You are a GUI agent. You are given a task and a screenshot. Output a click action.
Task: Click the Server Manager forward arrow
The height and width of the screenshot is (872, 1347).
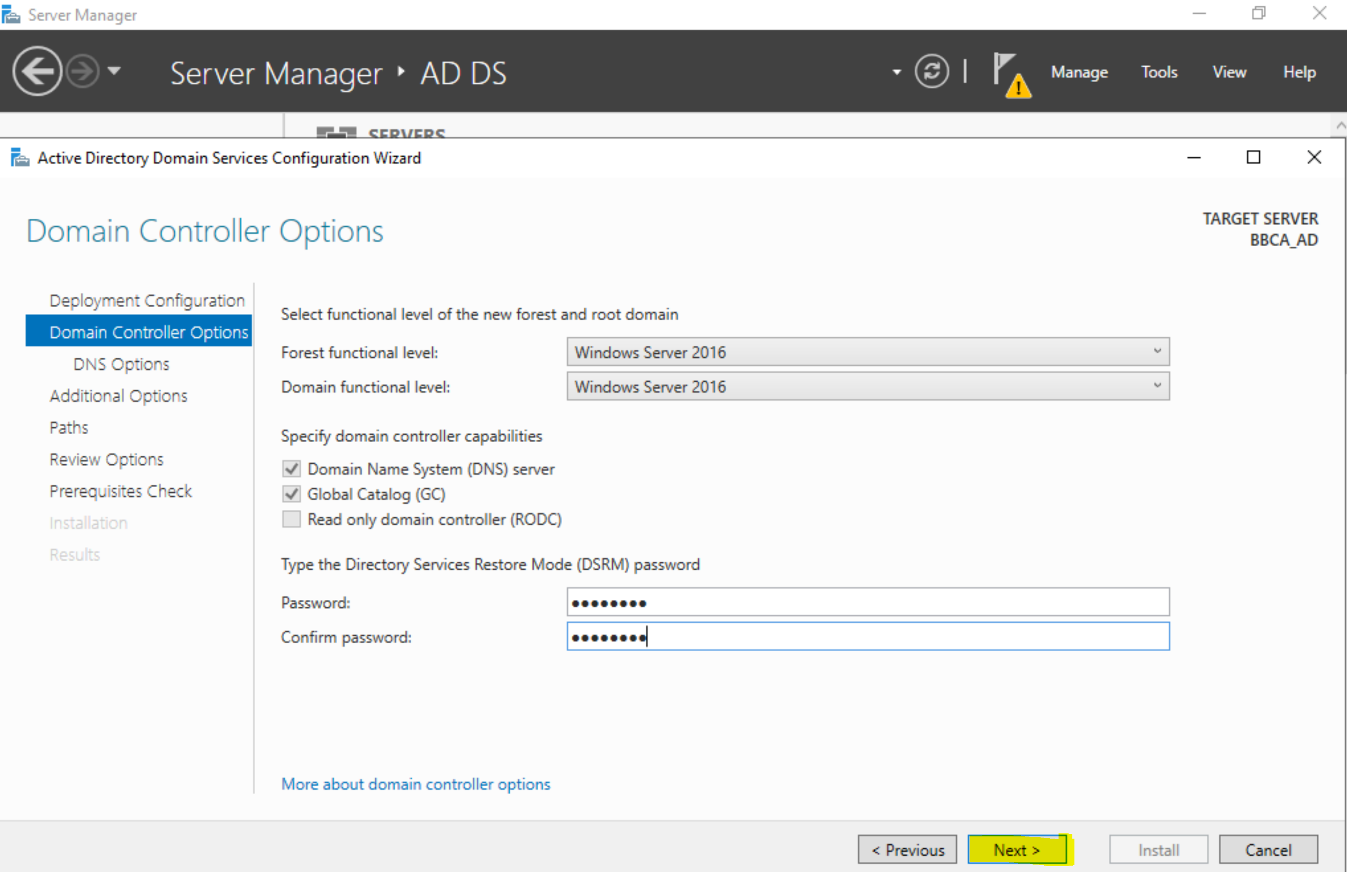tap(83, 71)
